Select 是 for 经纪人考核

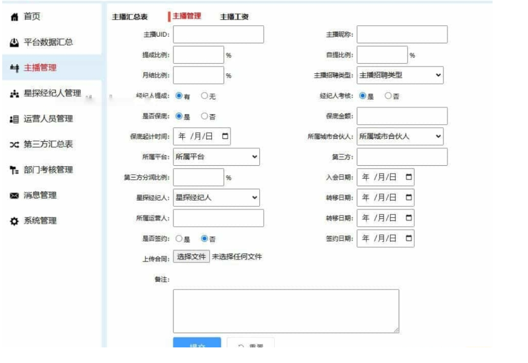363,96
